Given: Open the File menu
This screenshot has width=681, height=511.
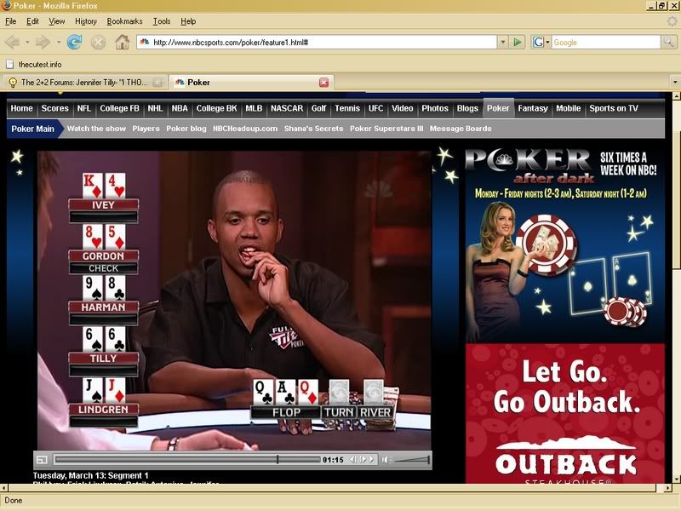Looking at the screenshot, I should coord(10,21).
